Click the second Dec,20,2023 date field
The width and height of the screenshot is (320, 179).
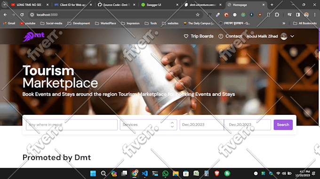tap(248, 125)
